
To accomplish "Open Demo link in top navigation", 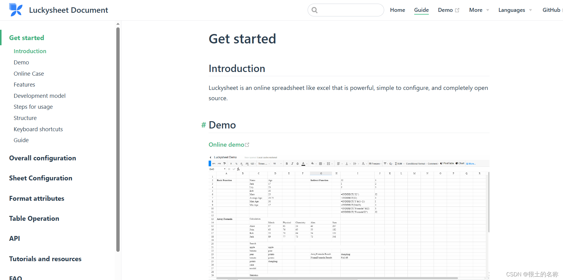I will click(445, 10).
